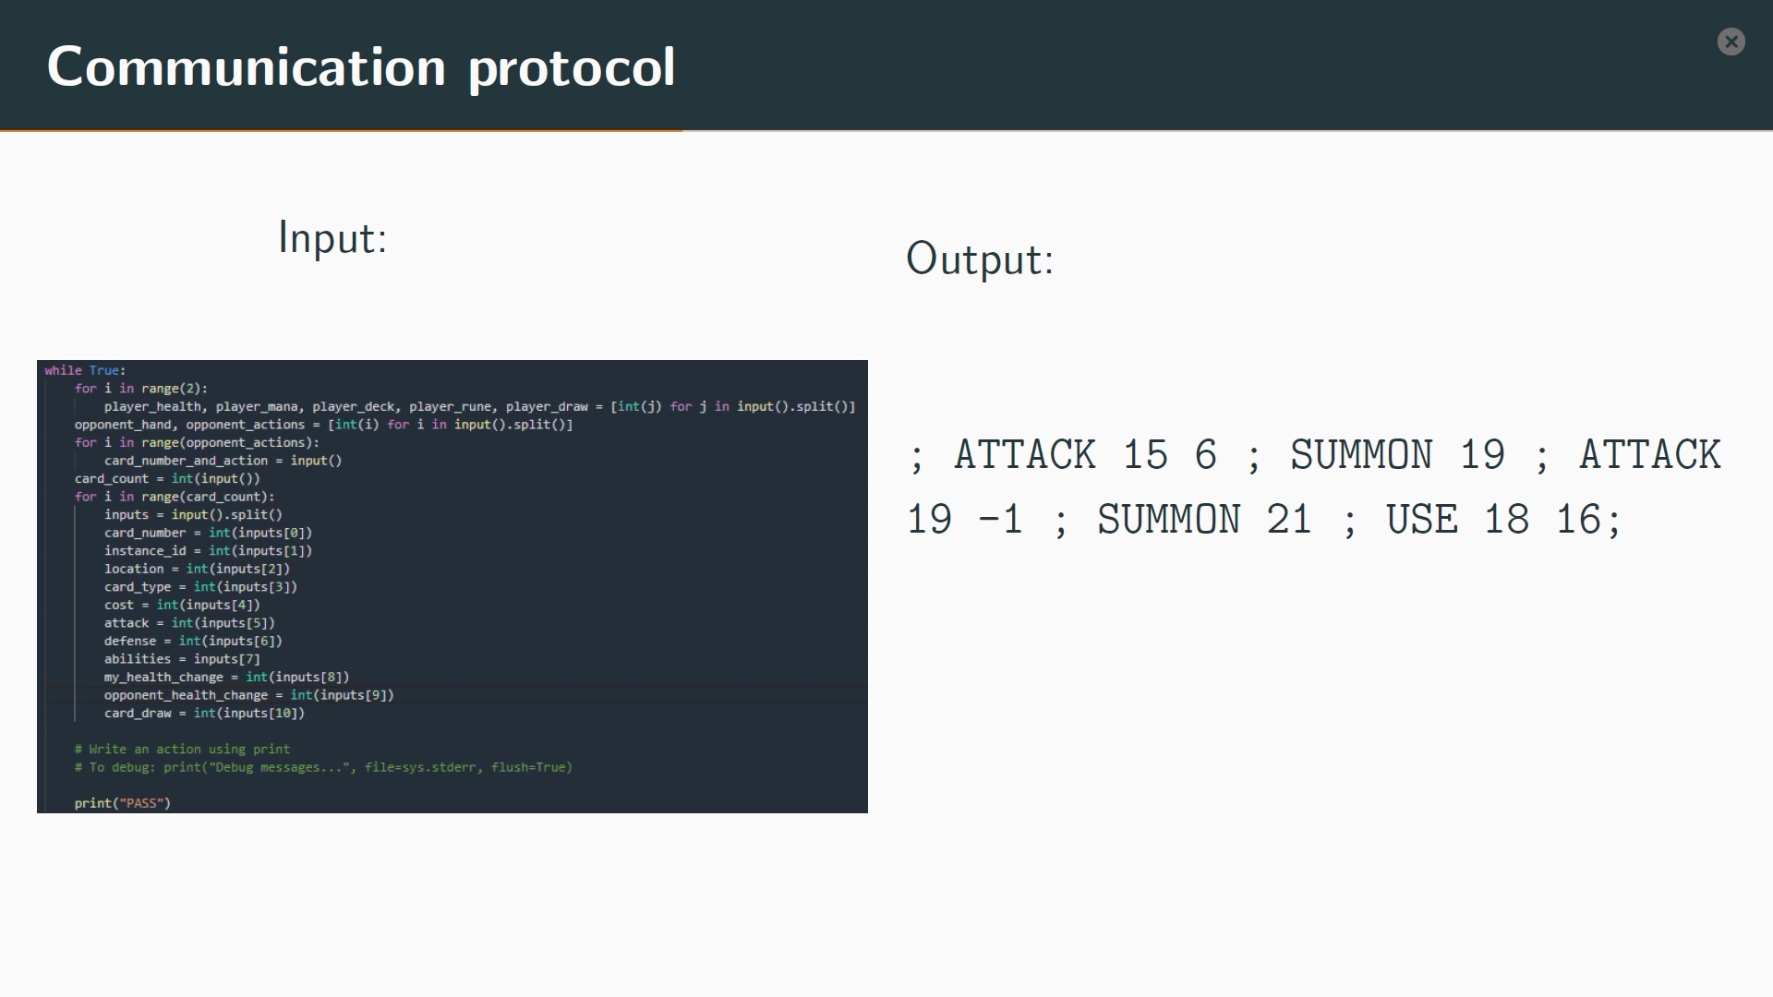Click the 'SUMMON 21' output command
The image size is (1773, 997).
[1204, 520]
